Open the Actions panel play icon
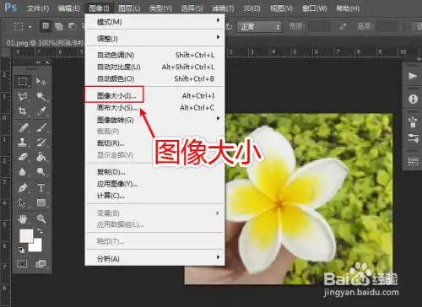422x307 pixels. tap(413, 76)
